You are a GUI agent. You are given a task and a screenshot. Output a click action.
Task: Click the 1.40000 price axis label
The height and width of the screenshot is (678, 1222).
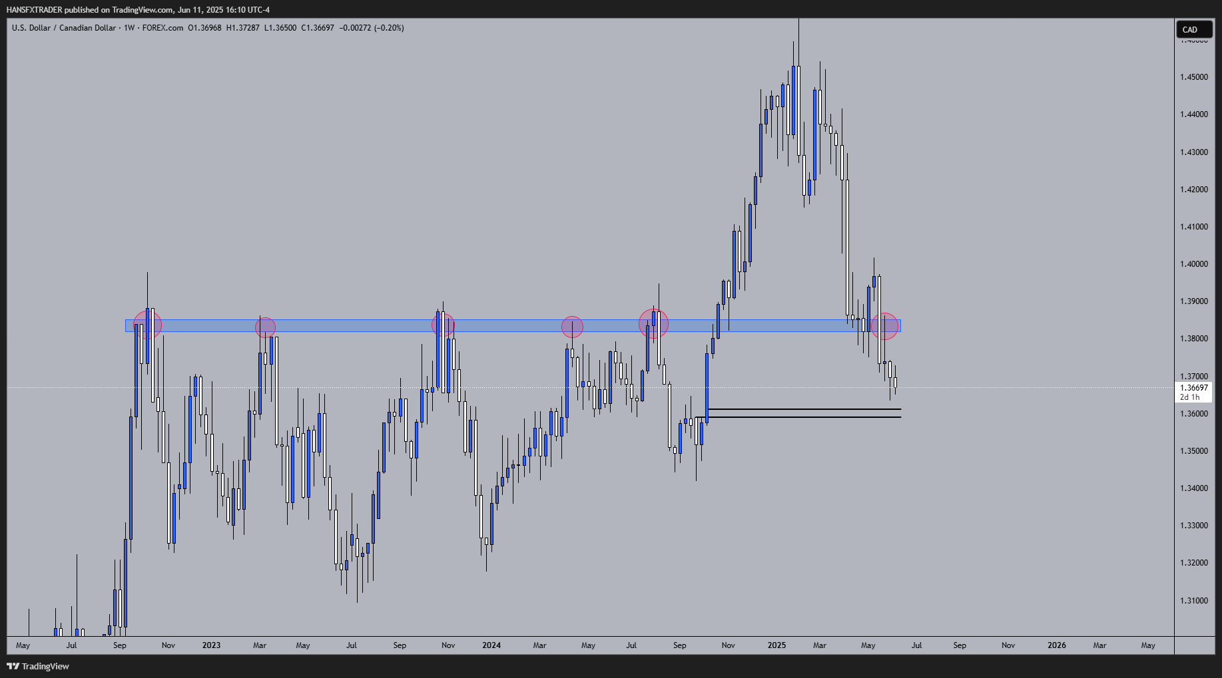[x=1194, y=264]
